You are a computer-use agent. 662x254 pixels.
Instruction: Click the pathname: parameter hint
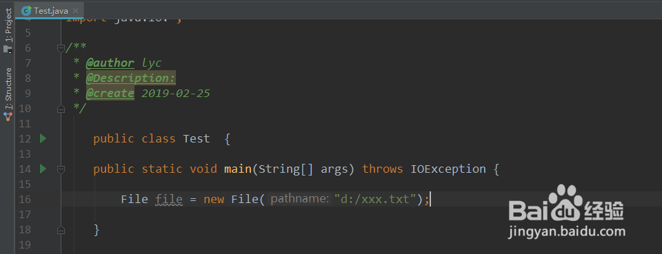click(x=299, y=199)
